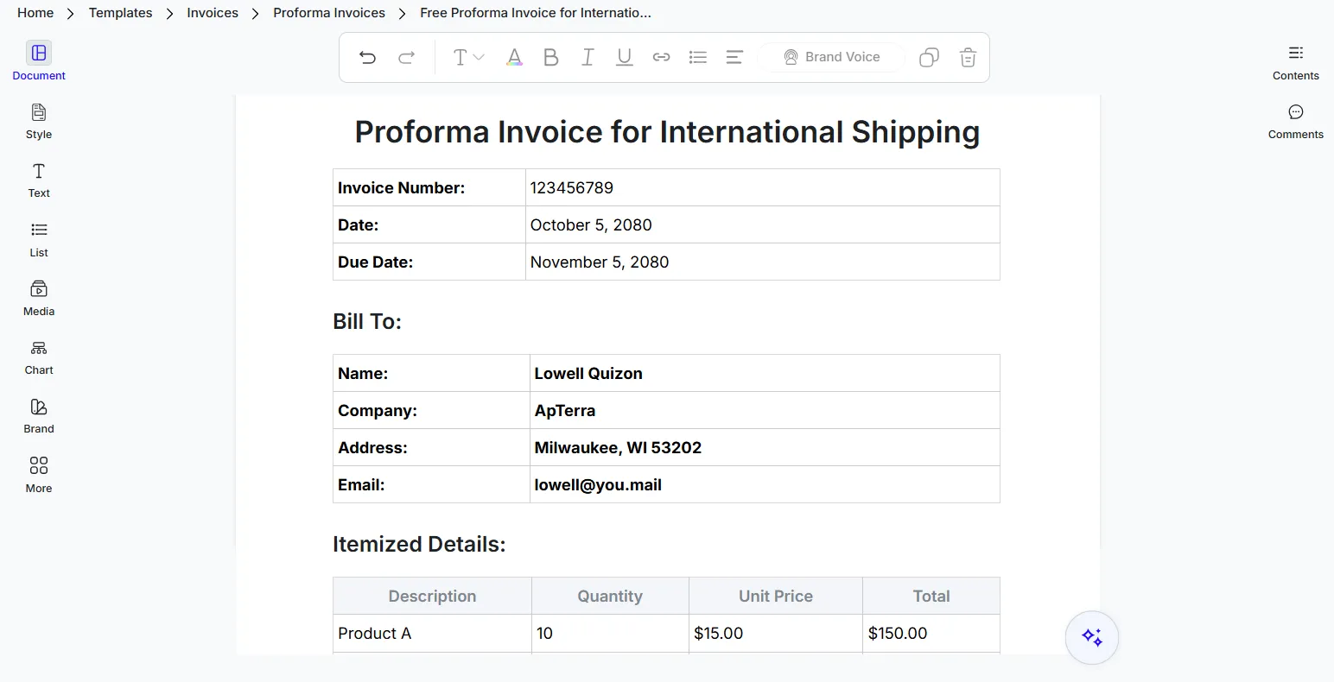Open the Media panel in sidebar
This screenshot has width=1334, height=682.
39,299
